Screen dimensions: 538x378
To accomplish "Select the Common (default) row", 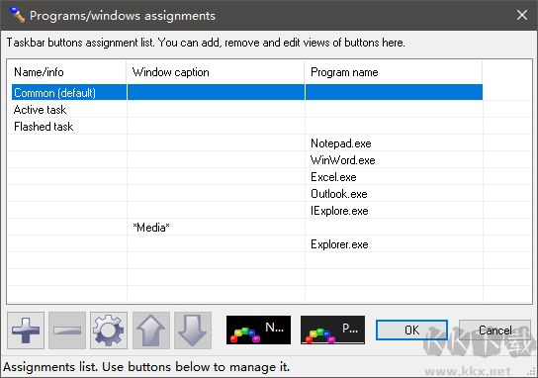I will pos(247,92).
